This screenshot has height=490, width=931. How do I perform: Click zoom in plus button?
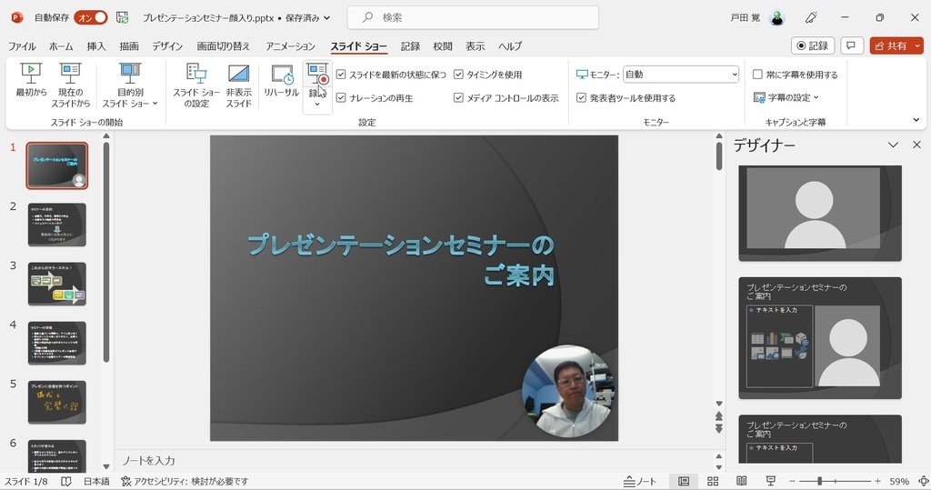pyautogui.click(x=877, y=481)
